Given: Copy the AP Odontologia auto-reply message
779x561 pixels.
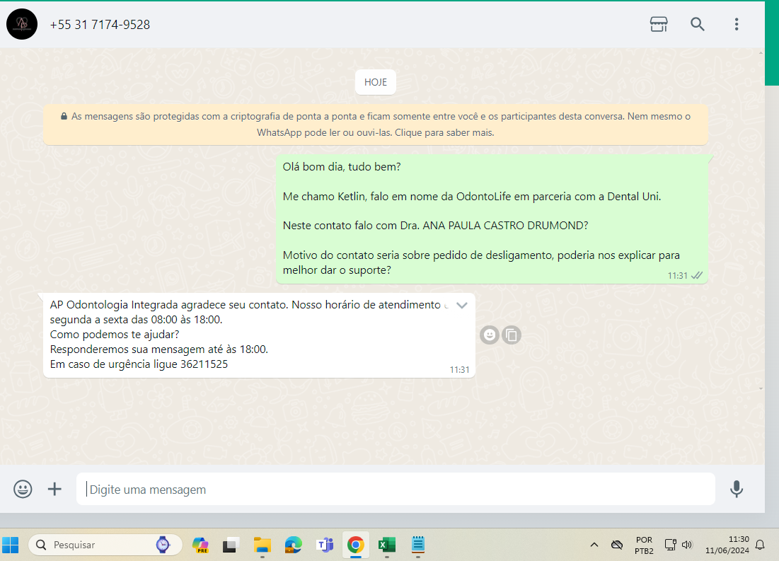Looking at the screenshot, I should (512, 335).
